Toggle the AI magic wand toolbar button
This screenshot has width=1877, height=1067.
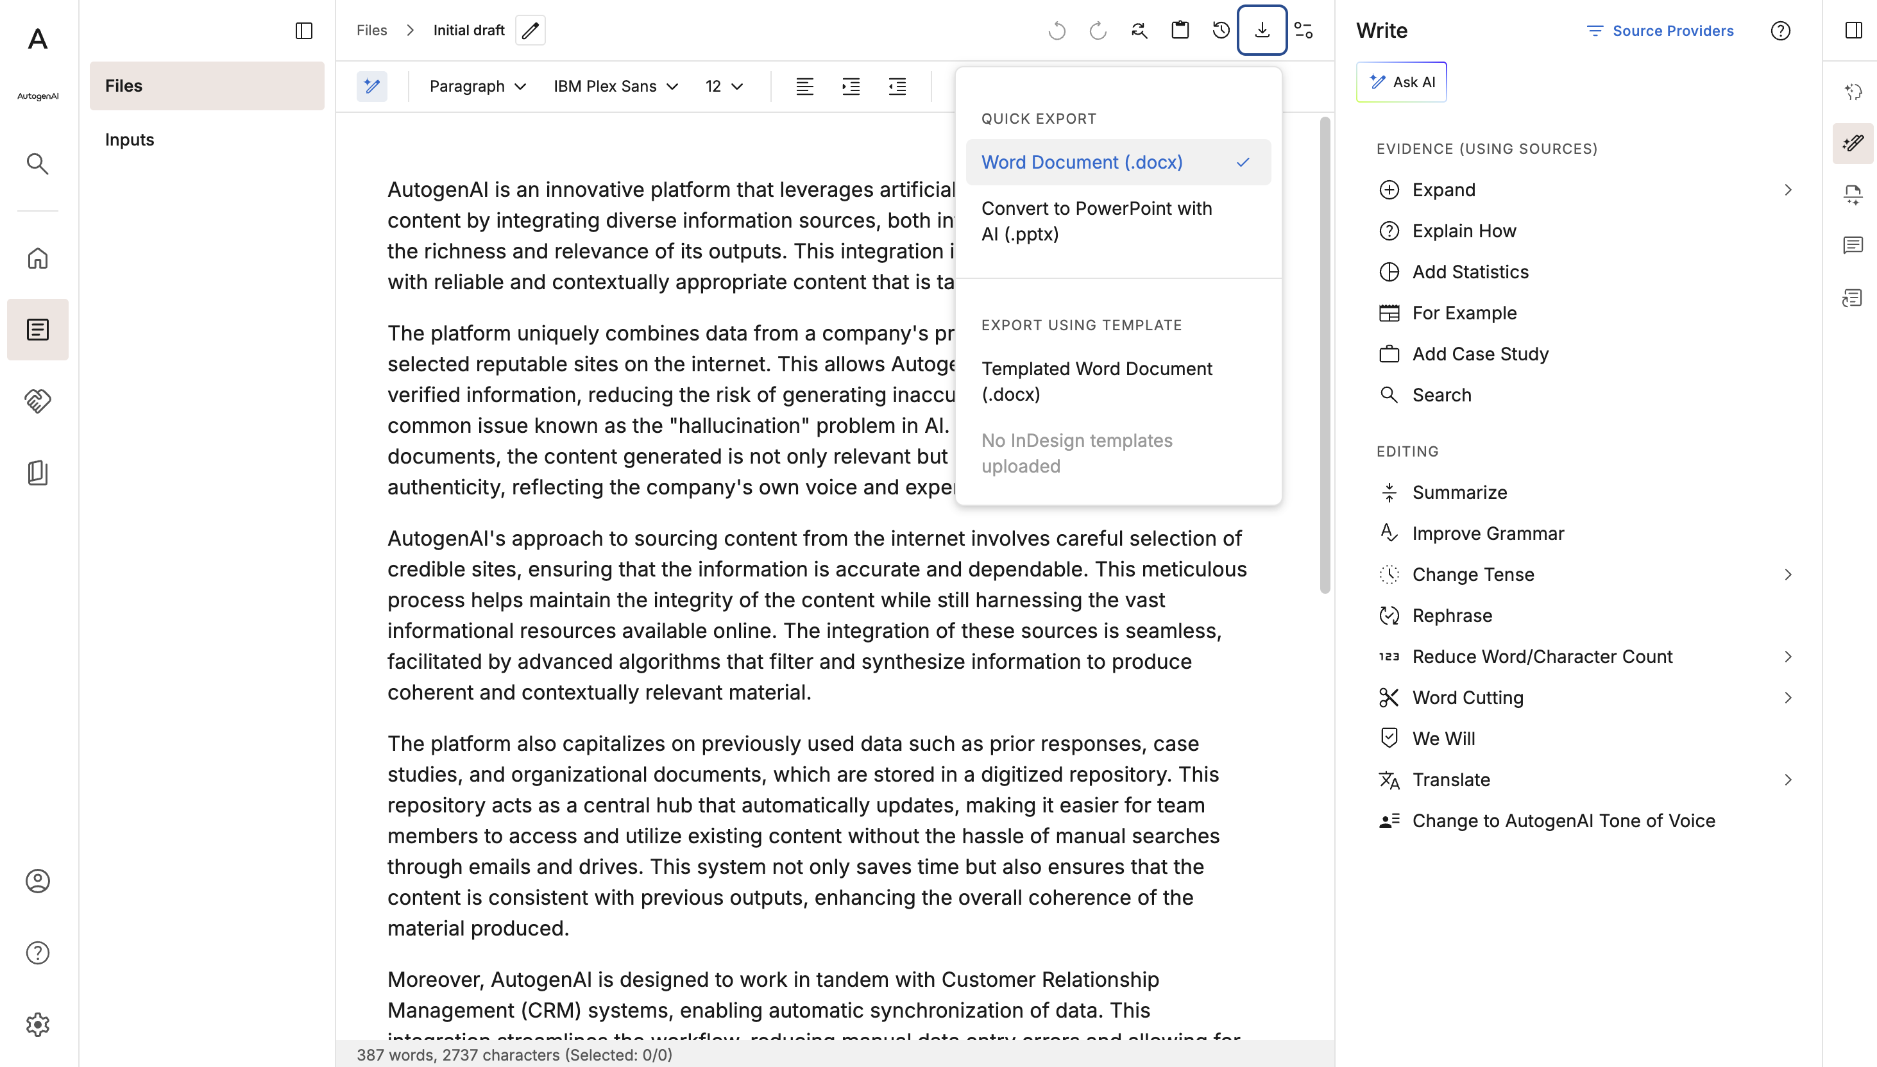click(371, 87)
